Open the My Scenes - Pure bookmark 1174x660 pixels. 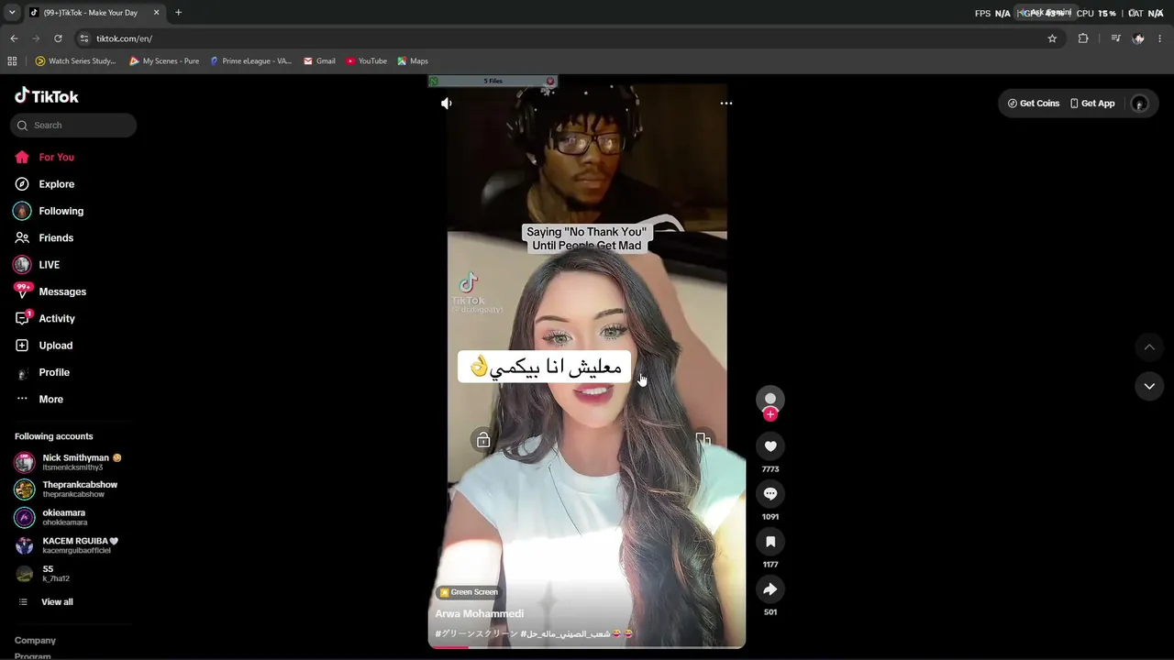(164, 61)
